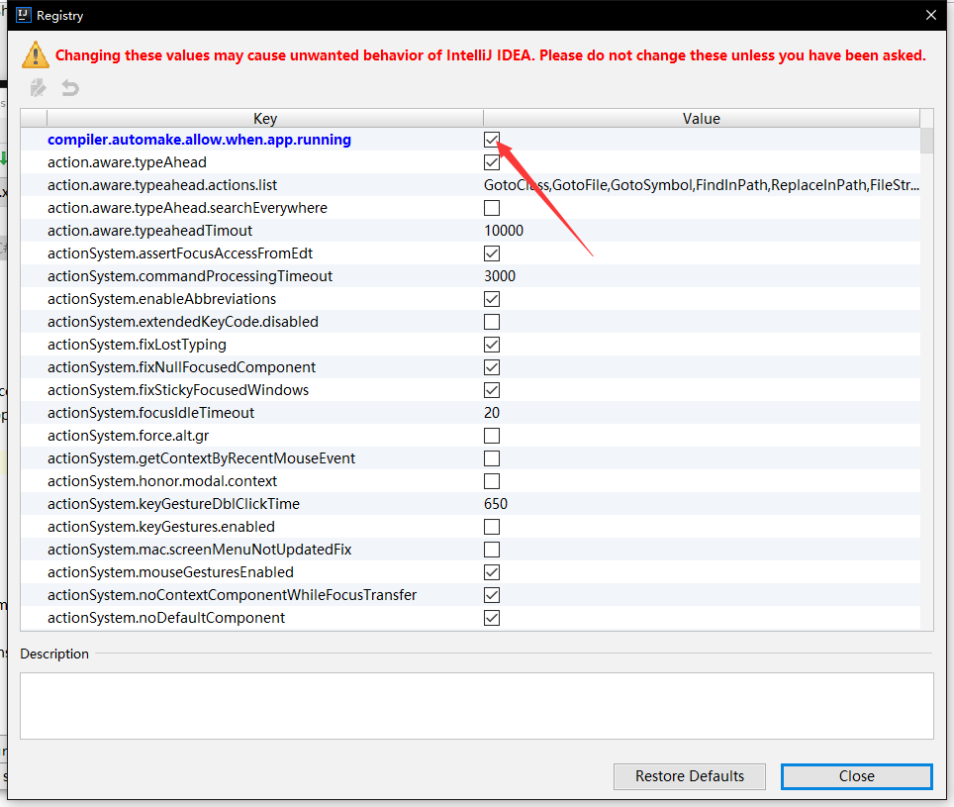The height and width of the screenshot is (807, 954).
Task: Enable actionSystem.force.alt.gr checkbox
Action: (492, 436)
